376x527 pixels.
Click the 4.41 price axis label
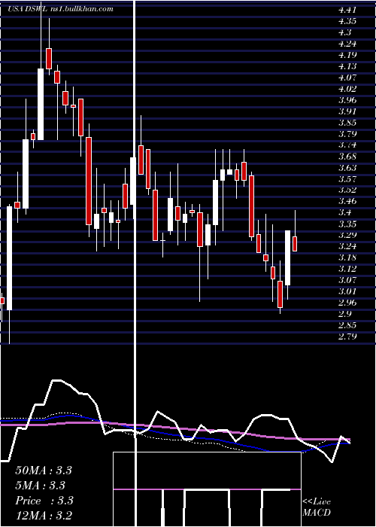click(347, 10)
